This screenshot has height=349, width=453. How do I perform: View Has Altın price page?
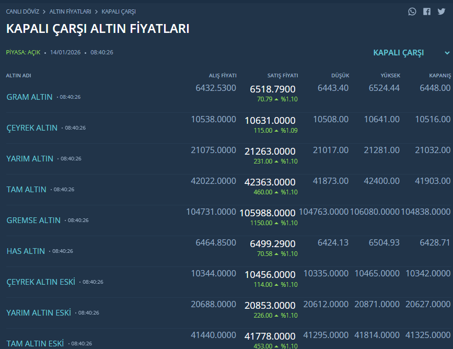[26, 251]
